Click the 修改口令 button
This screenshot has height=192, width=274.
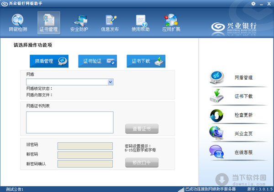[142, 162]
